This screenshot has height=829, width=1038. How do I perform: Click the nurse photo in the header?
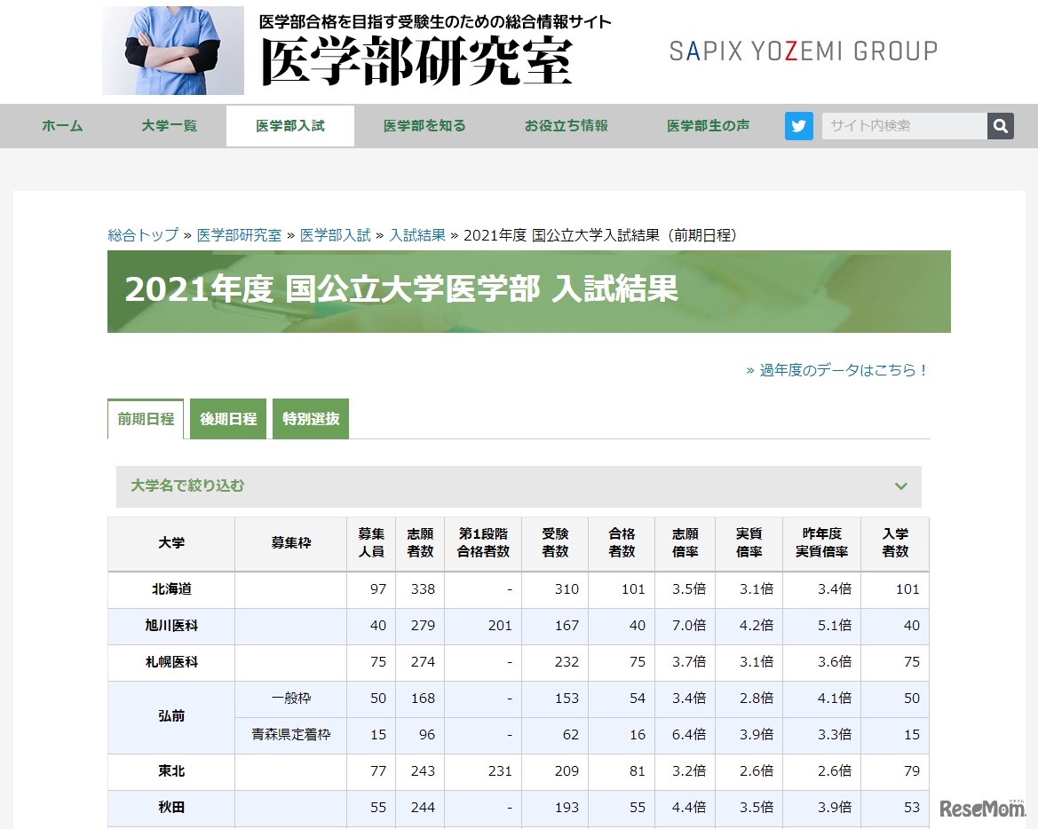tap(172, 50)
